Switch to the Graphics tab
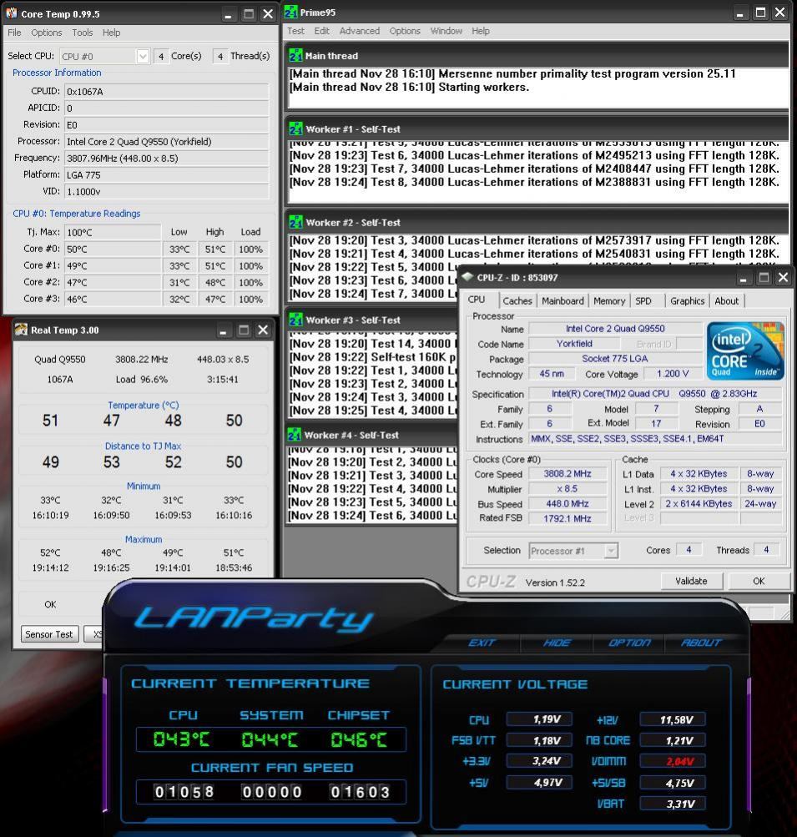Screen dimensions: 797x837 [x=687, y=301]
